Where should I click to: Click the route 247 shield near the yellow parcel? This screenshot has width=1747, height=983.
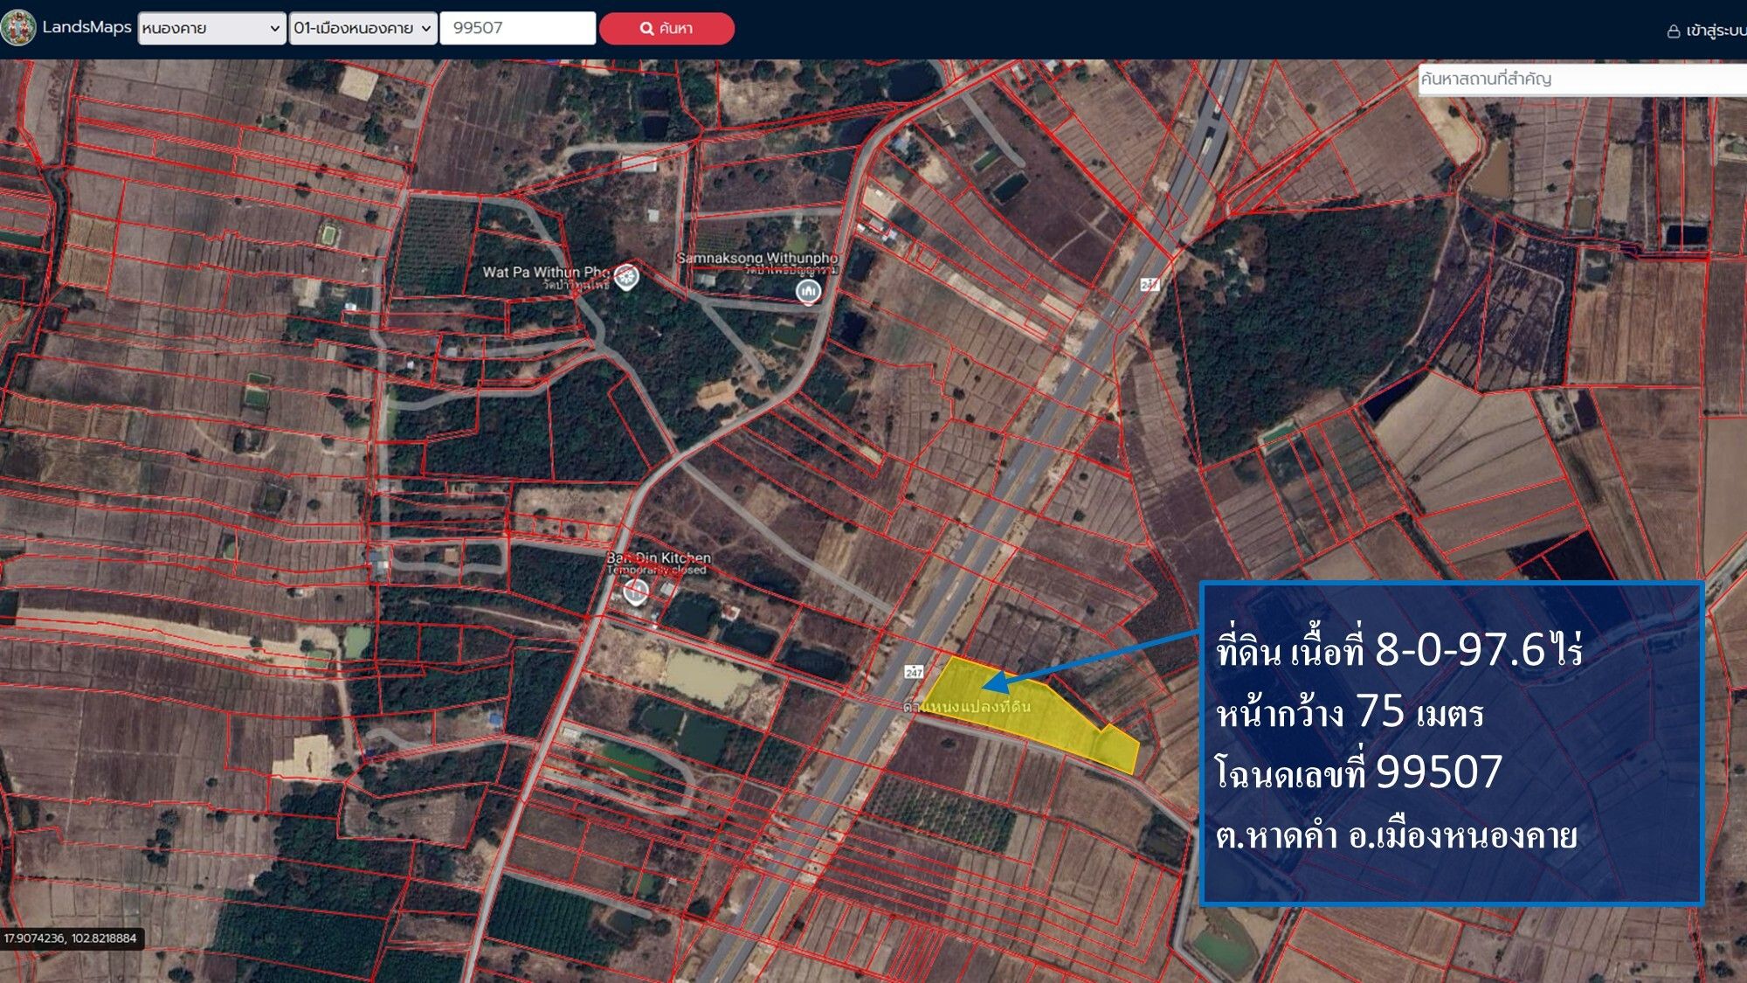click(914, 671)
